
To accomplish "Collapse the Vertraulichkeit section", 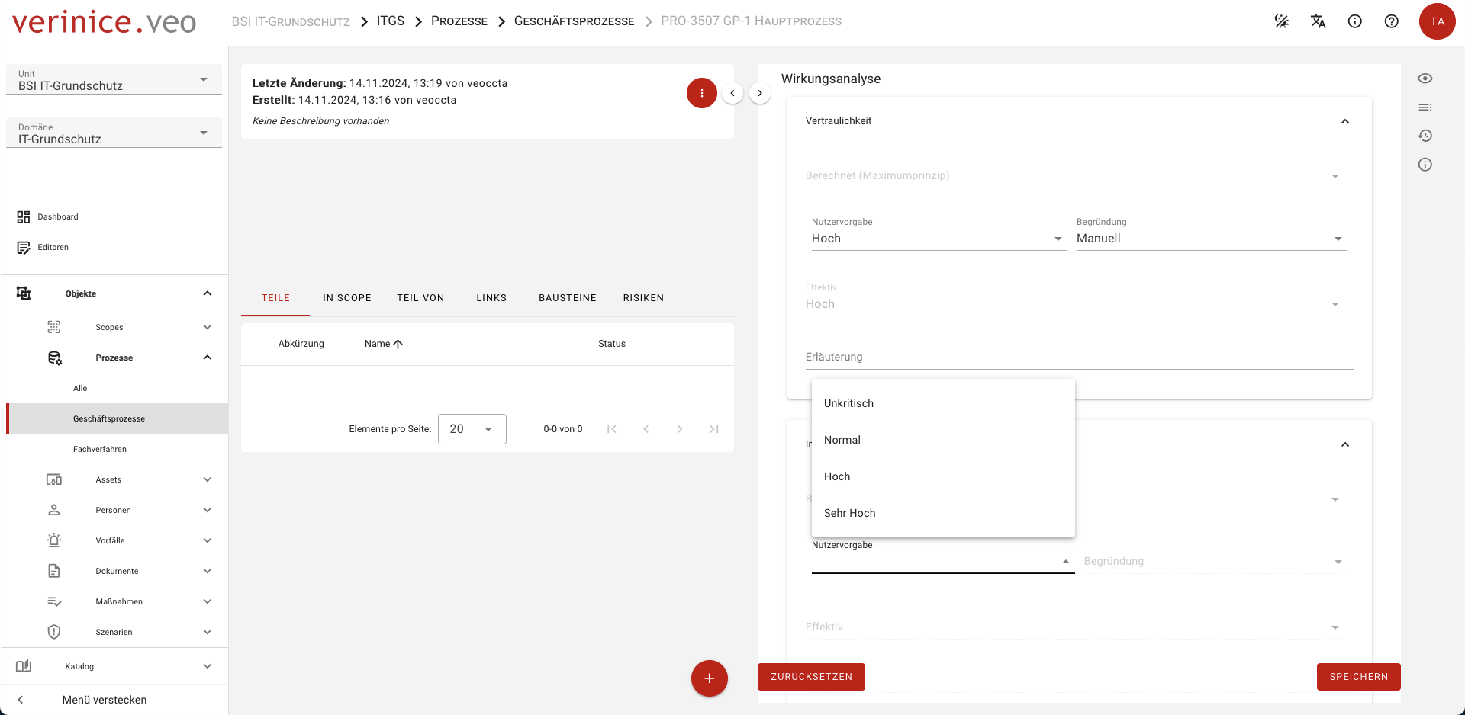I will (1344, 121).
